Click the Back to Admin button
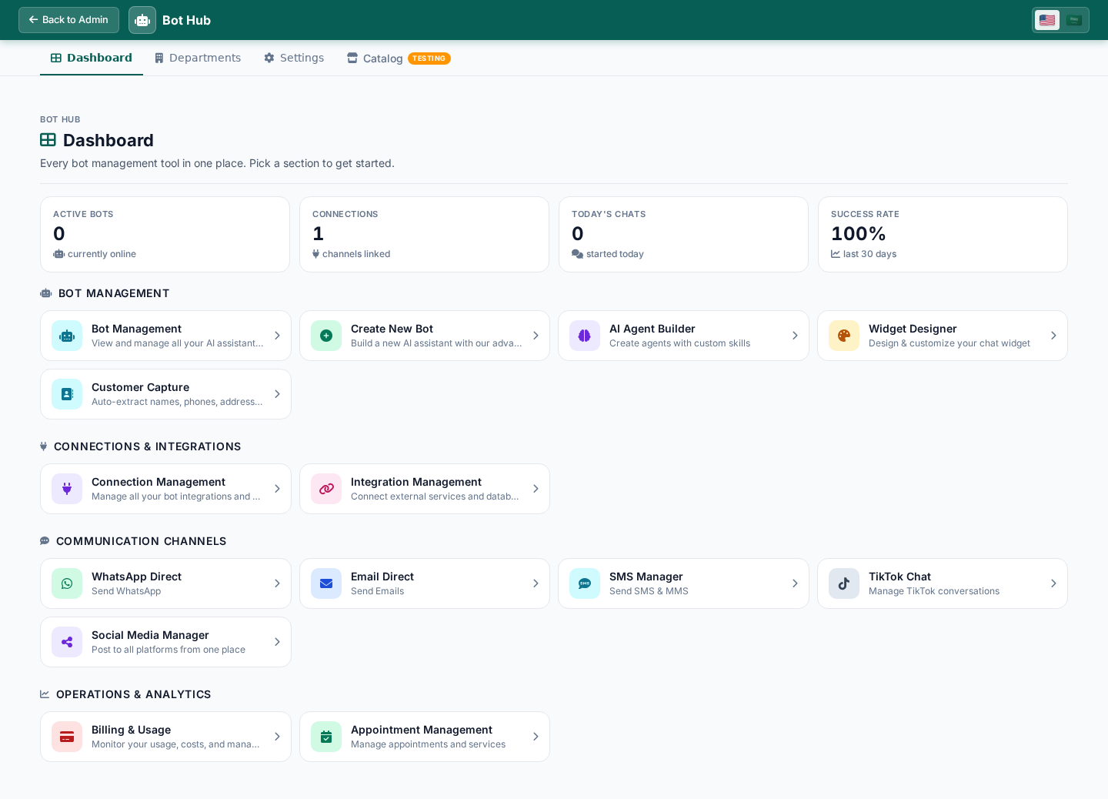Viewport: 1108px width, 799px height. [x=68, y=20]
